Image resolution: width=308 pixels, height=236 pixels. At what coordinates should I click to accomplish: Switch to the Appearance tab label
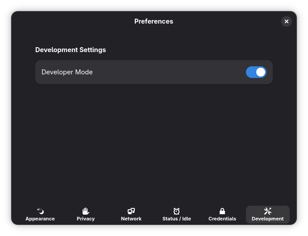[40, 219]
